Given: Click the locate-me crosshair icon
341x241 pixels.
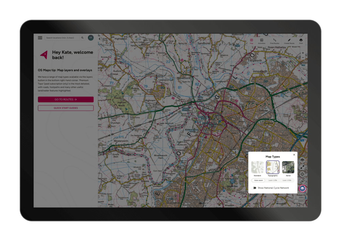Looking at the screenshot, I should point(302,174).
